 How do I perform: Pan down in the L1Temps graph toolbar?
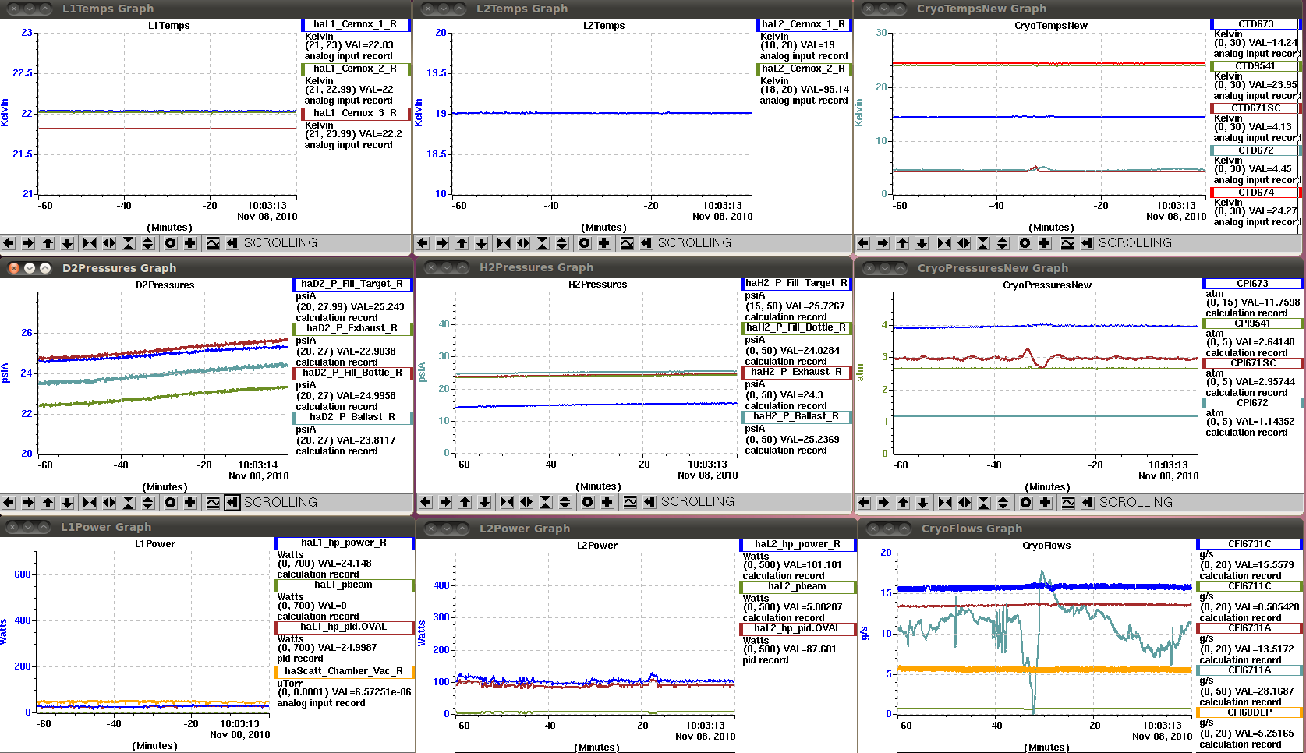point(67,243)
